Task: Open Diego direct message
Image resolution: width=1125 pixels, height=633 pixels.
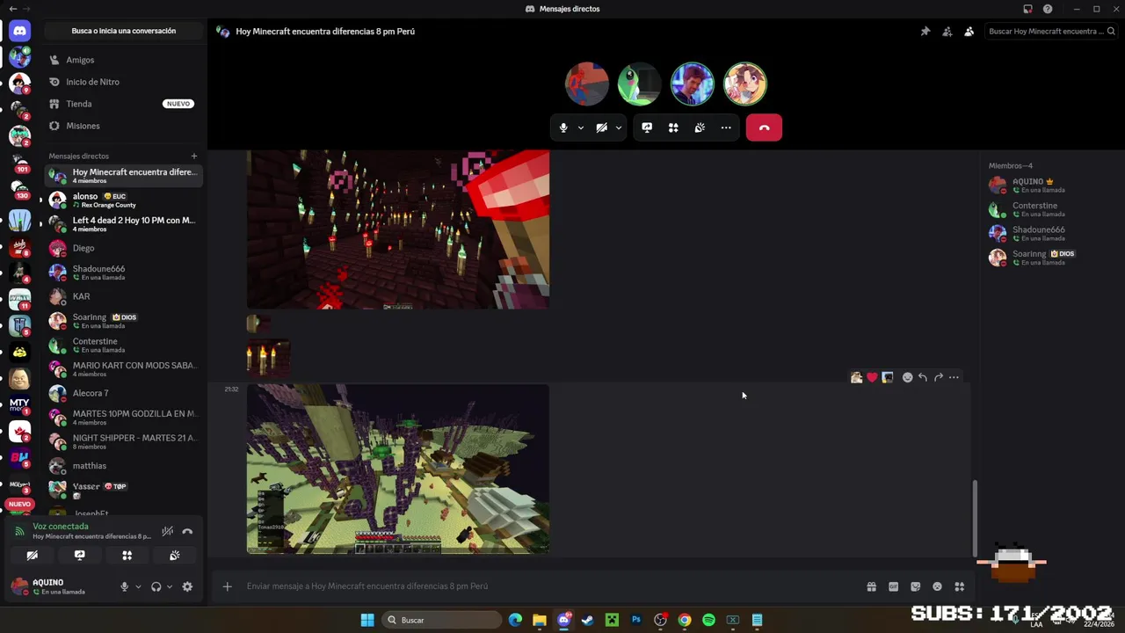Action: 123,248
